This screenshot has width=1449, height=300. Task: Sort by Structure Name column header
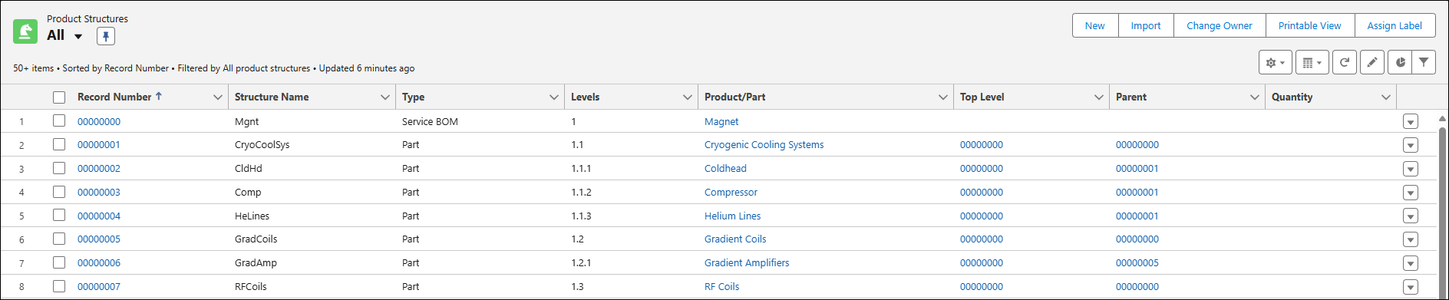coord(272,97)
